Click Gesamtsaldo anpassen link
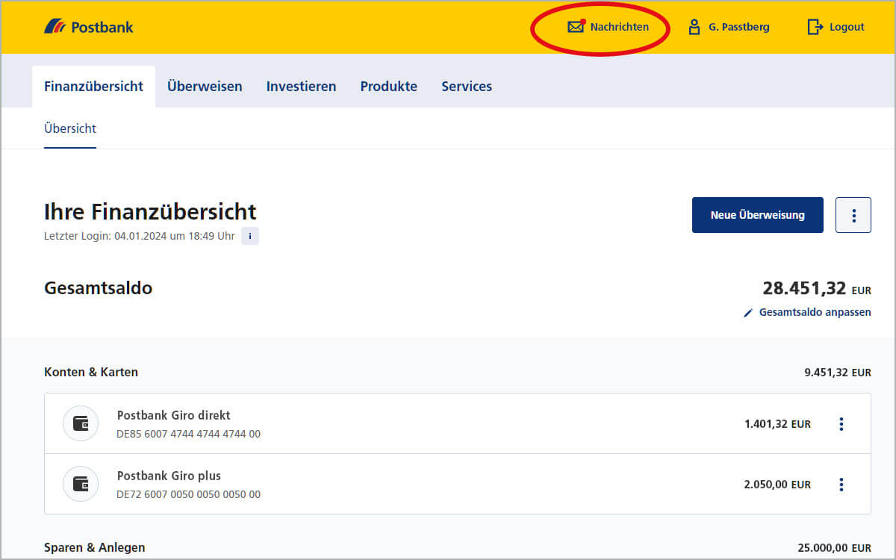Viewport: 896px width, 560px height. (x=815, y=313)
